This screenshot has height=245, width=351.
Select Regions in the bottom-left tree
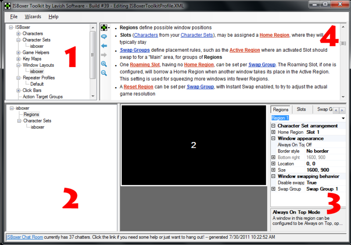click(x=31, y=114)
